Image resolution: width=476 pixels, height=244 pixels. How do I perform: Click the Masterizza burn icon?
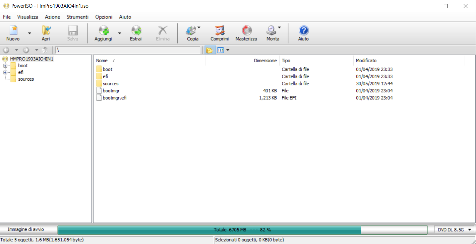tap(246, 31)
